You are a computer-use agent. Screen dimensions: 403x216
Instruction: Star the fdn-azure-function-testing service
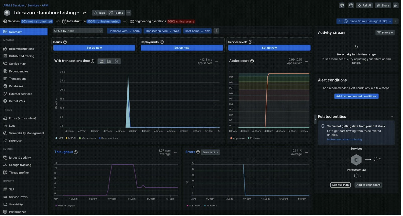click(84, 12)
